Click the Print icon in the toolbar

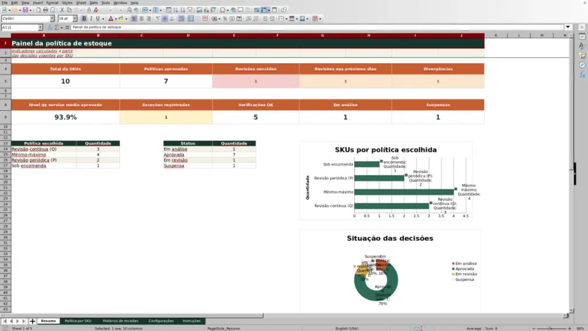45,10
